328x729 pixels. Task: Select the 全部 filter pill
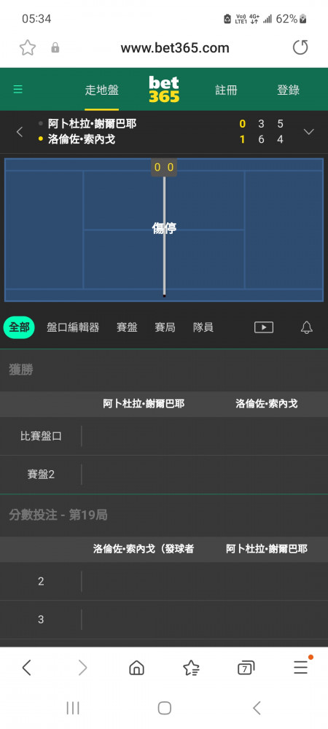pos(19,327)
